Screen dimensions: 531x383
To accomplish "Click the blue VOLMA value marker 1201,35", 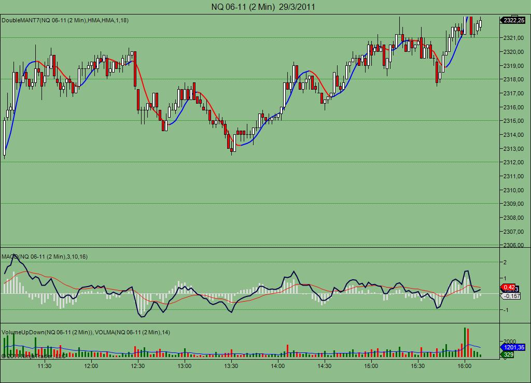I will click(513, 347).
